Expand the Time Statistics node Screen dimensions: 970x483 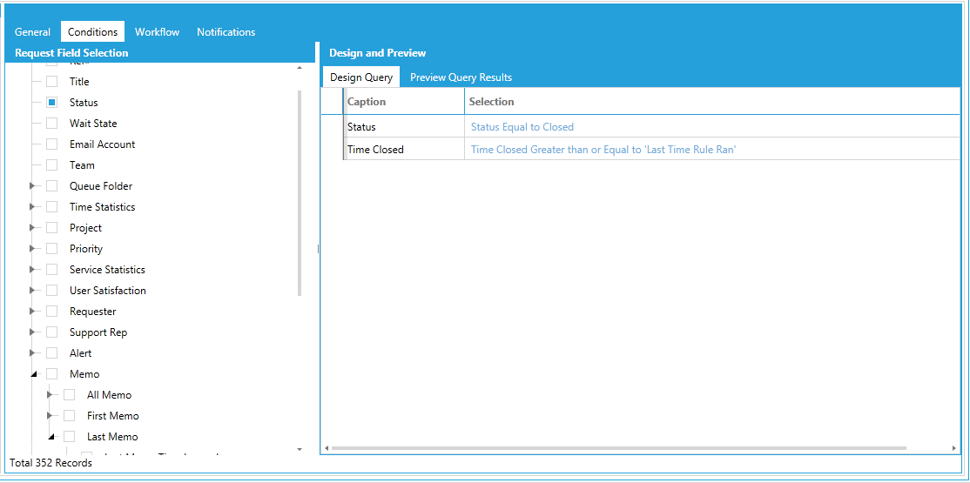coord(32,207)
